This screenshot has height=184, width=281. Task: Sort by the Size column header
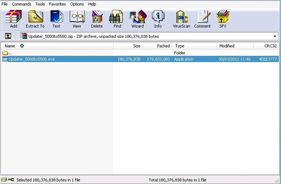coord(128,46)
